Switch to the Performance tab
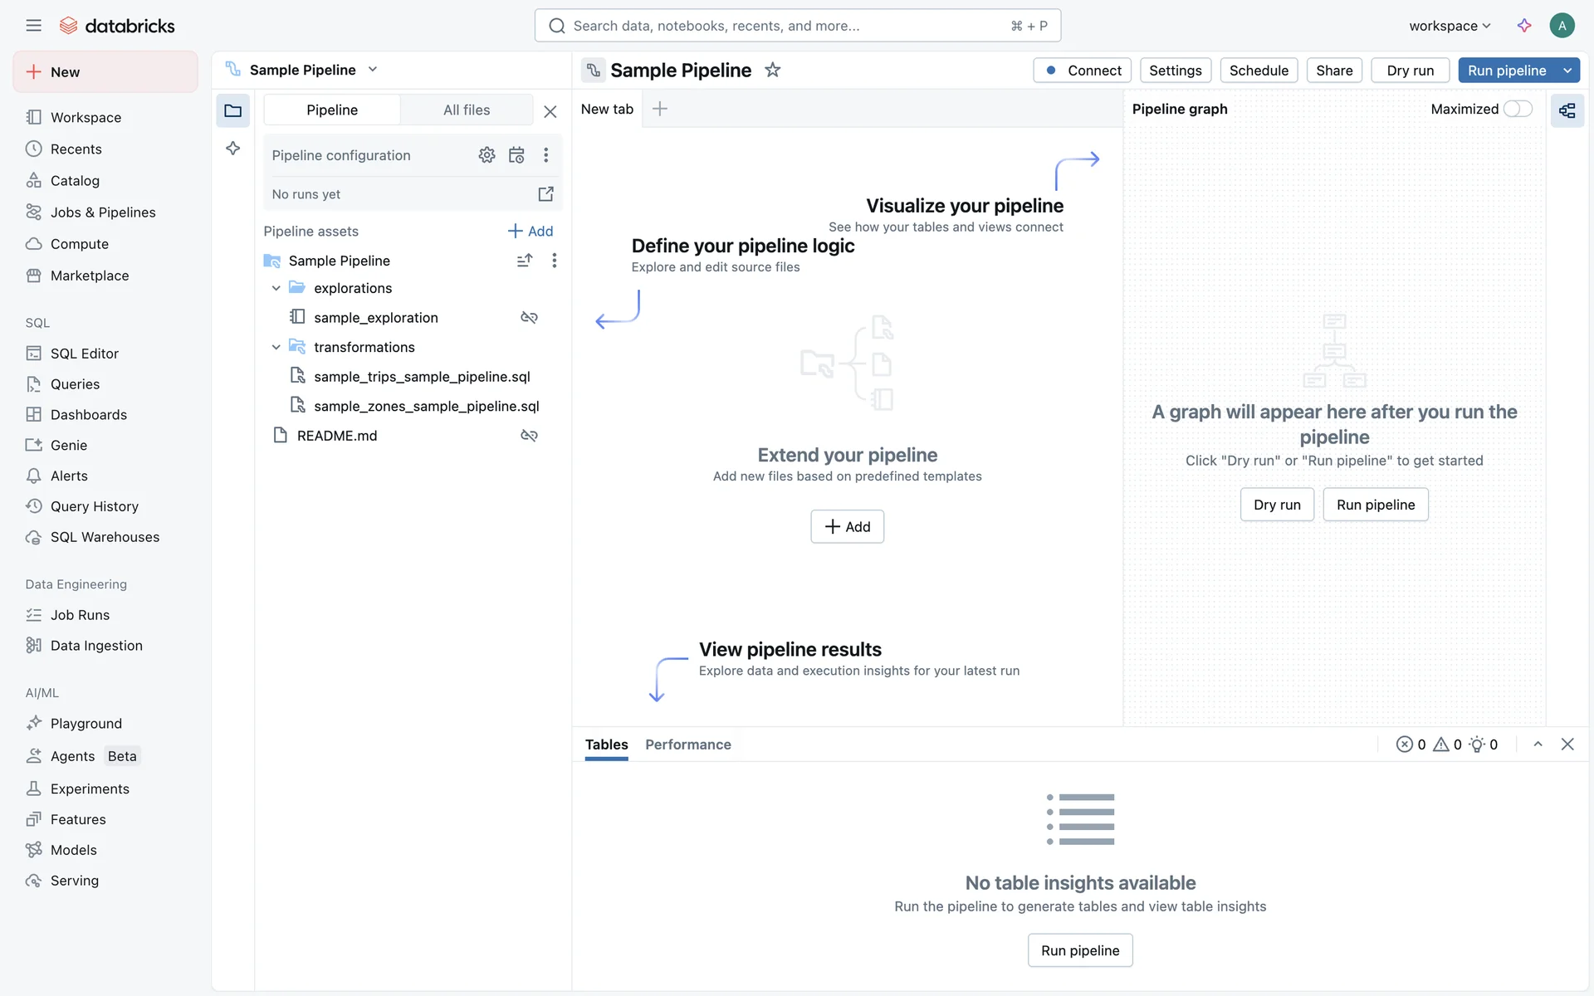The image size is (1594, 996). click(687, 745)
